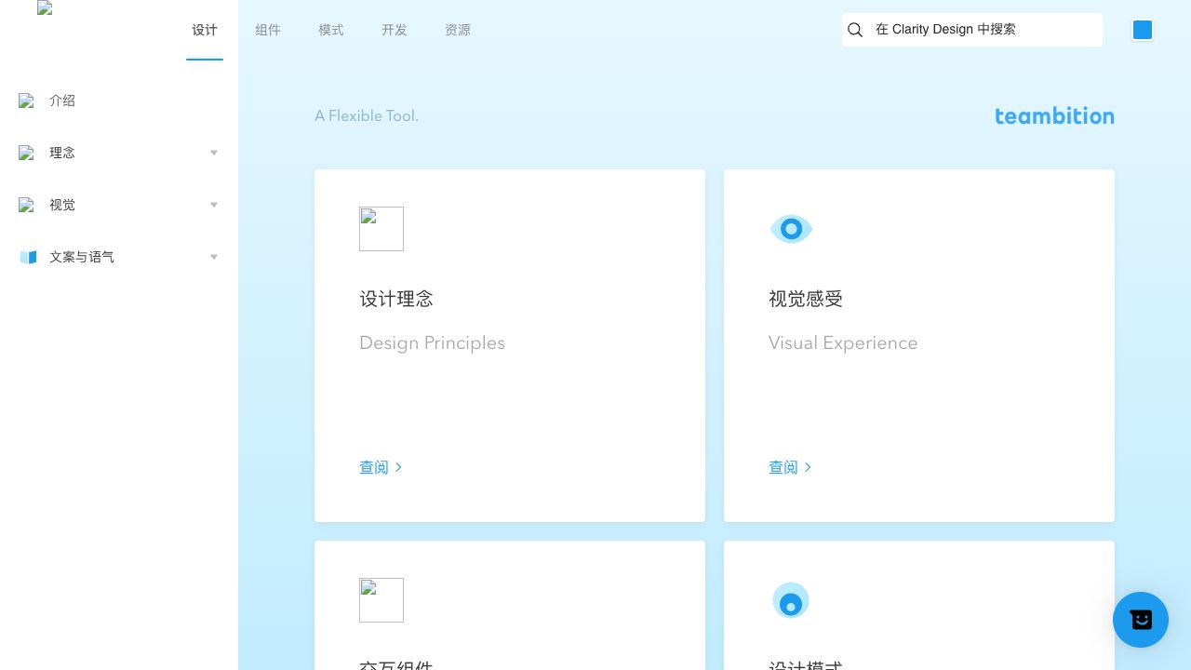Focus the Clarity Design search field

tap(982, 30)
